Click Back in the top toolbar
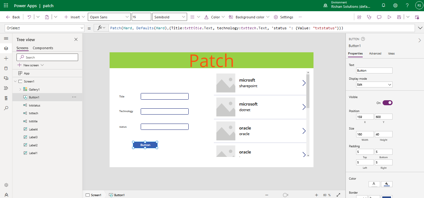Image resolution: width=424 pixels, height=198 pixels. click(12, 17)
